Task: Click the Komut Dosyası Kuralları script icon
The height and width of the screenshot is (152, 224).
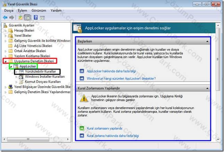Action: (21, 82)
